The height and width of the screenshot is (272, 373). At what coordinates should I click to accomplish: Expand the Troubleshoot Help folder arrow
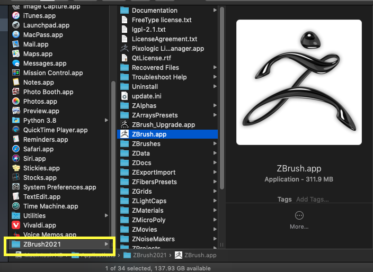[x=215, y=77]
